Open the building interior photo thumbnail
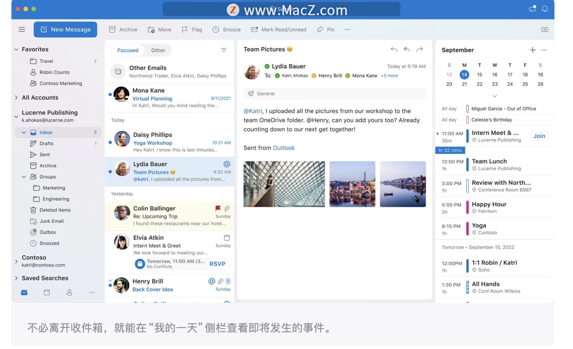 click(x=284, y=184)
